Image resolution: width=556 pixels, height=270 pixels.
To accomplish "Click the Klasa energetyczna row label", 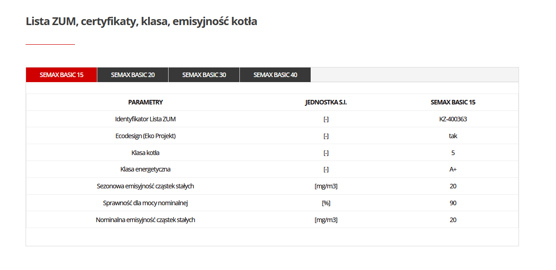I will tap(145, 169).
